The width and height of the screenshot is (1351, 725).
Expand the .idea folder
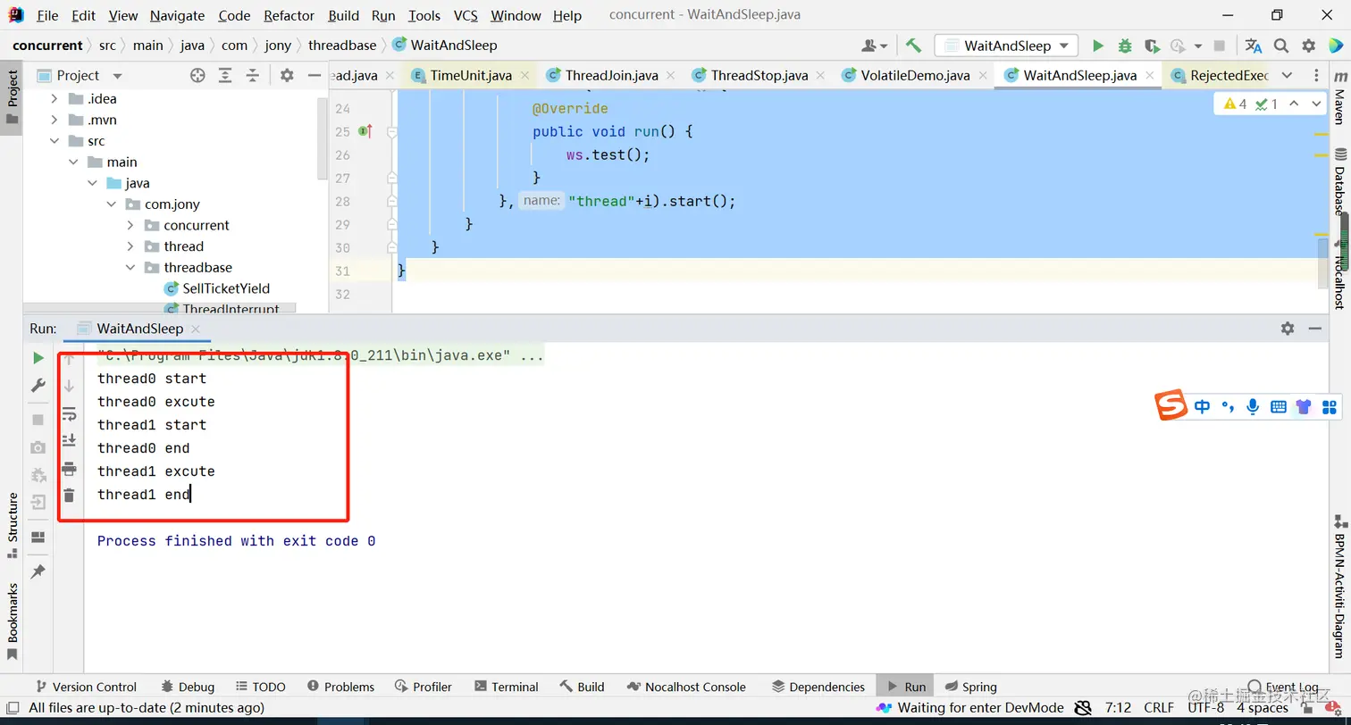(55, 98)
